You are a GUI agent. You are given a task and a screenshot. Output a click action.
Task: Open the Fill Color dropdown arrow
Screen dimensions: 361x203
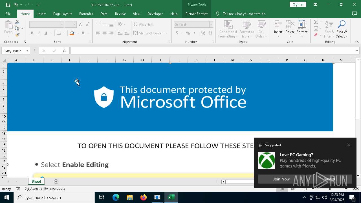click(77, 33)
